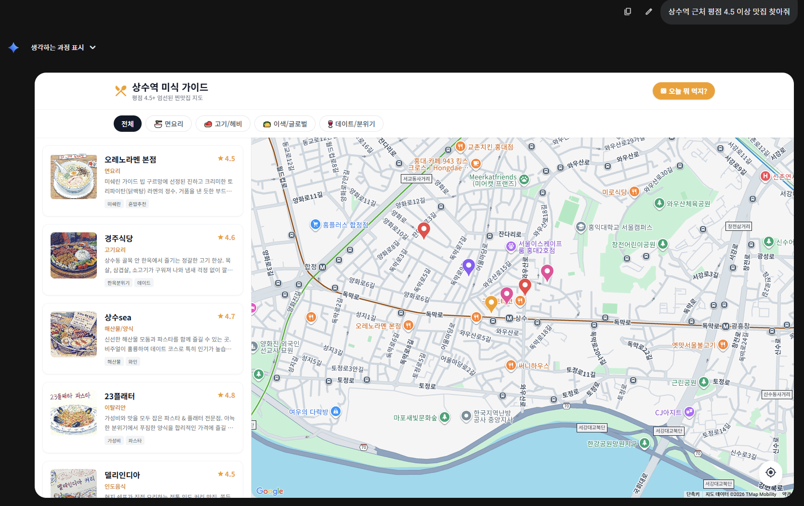Copy the response with the copy icon
The height and width of the screenshot is (506, 804).
pos(628,12)
